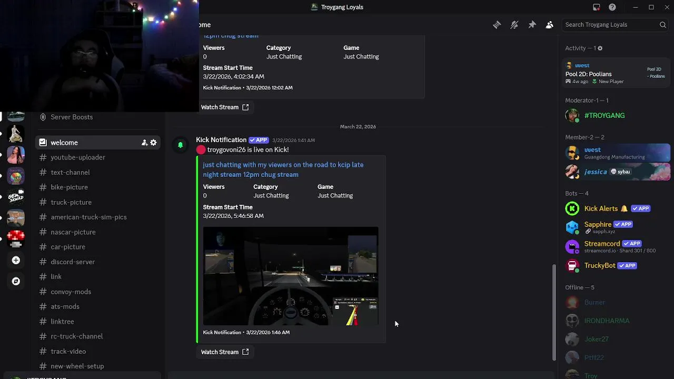Click Create Invite icon on welcome channel
Image resolution: width=674 pixels, height=379 pixels.
144,143
